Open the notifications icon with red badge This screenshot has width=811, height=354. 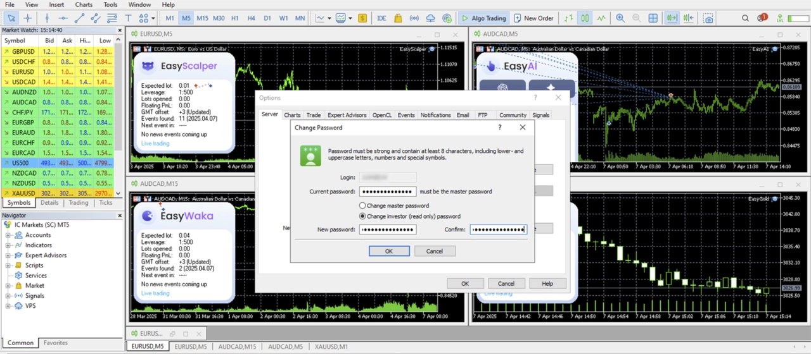tap(762, 18)
